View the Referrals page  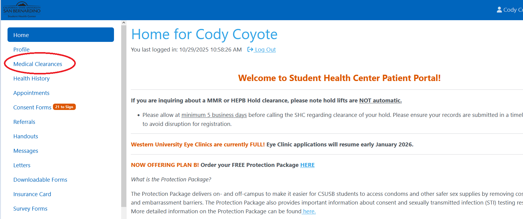coord(24,122)
